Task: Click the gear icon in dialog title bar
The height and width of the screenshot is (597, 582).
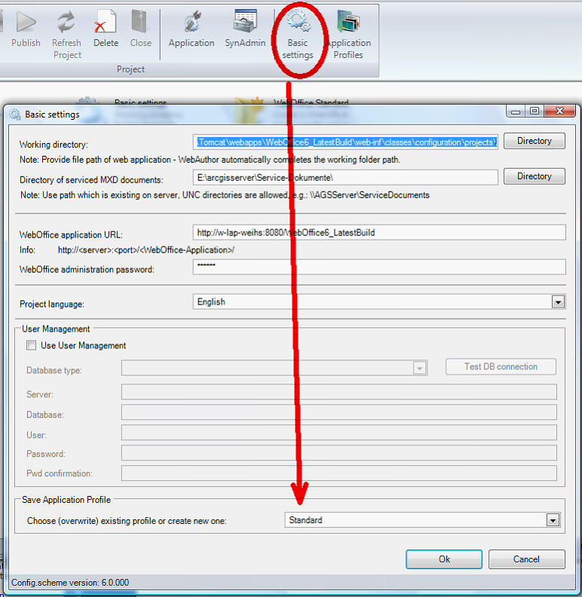Action: [x=15, y=115]
